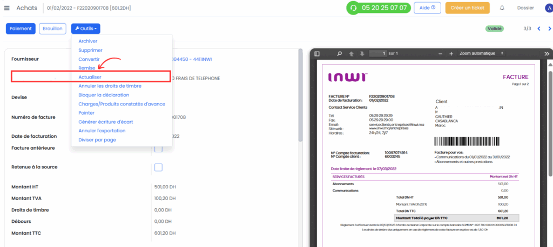This screenshot has width=553, height=247.
Task: Click the Montant TVA value 100,20 DH
Action: pos(165,198)
